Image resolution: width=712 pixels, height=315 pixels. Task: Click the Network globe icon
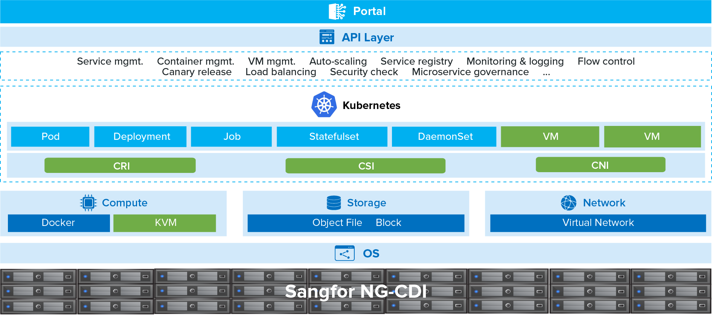point(569,203)
